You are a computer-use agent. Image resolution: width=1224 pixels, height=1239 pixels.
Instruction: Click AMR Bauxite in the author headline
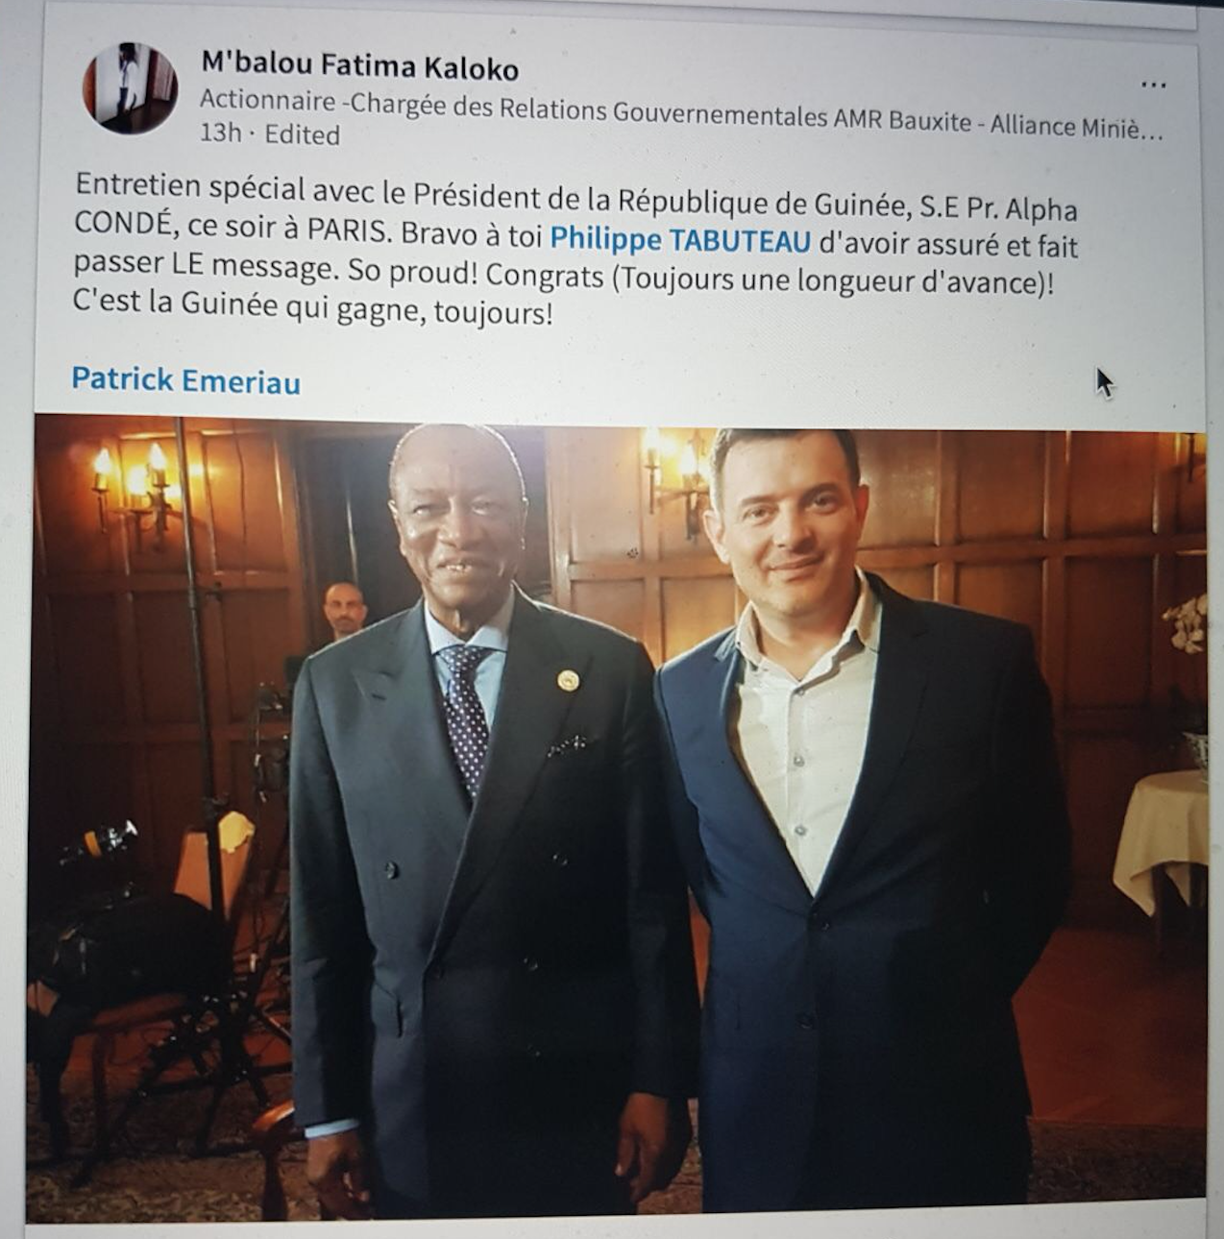pos(902,120)
